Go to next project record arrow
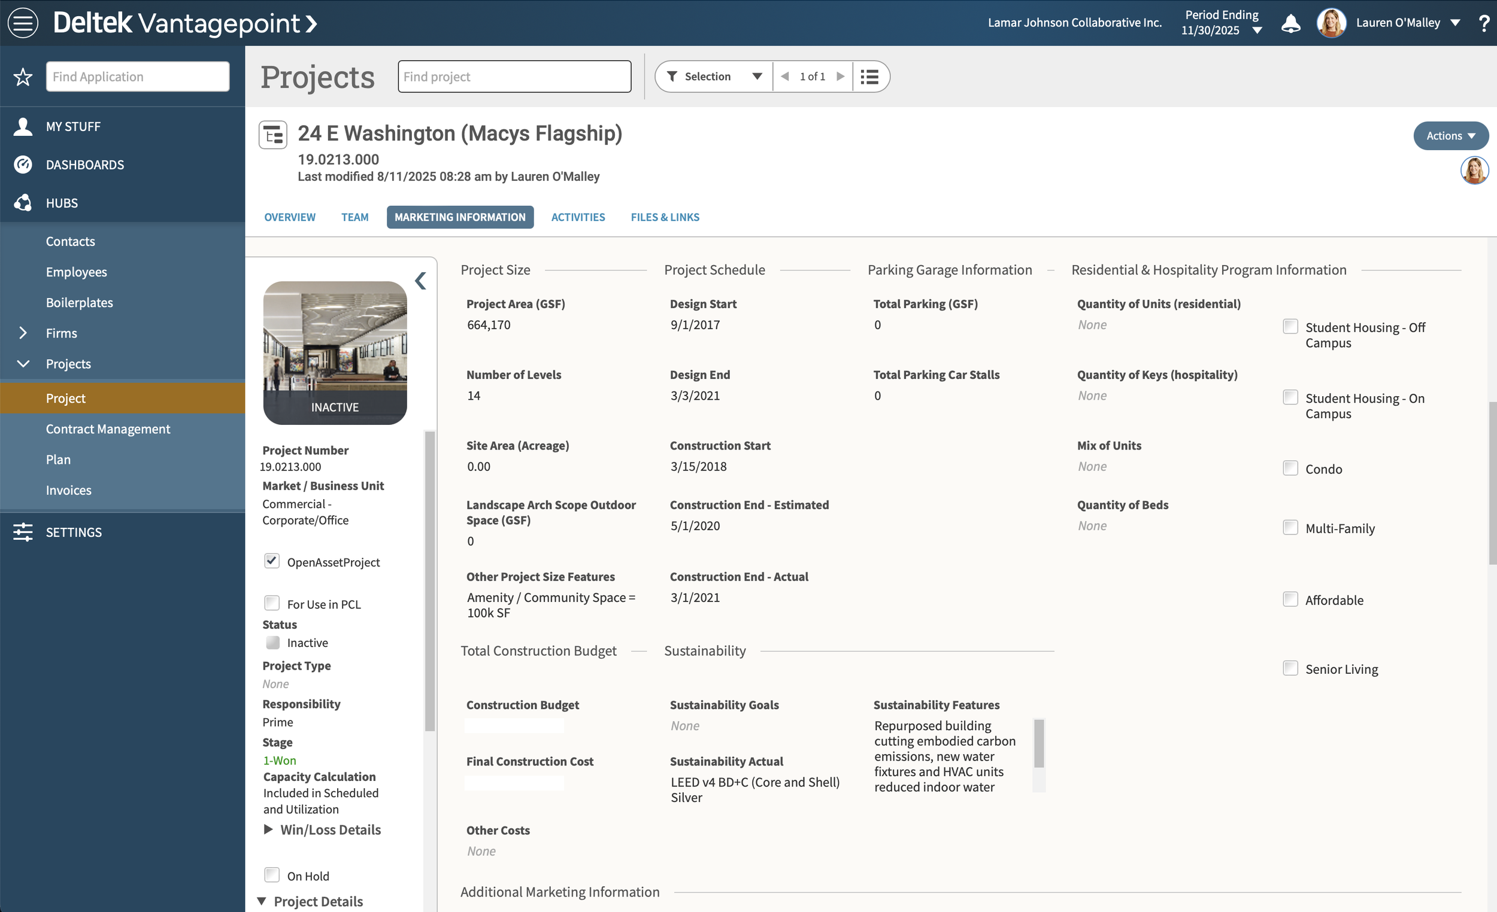Screen dimensions: 1497x912 [840, 77]
